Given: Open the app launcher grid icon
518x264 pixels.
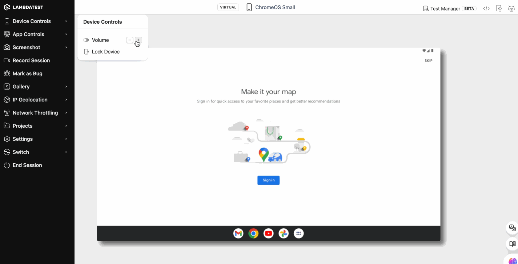Looking at the screenshot, I should tap(298, 233).
